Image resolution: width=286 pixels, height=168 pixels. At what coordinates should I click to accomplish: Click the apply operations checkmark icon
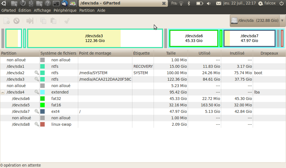[67, 21]
